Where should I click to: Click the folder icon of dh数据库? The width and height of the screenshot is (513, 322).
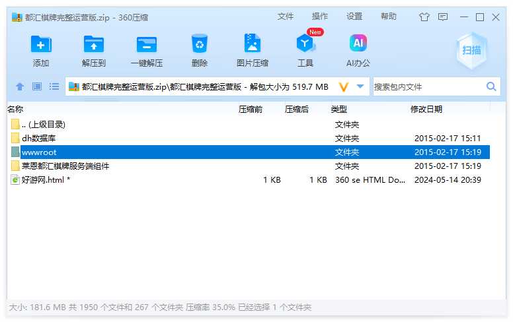(15, 138)
